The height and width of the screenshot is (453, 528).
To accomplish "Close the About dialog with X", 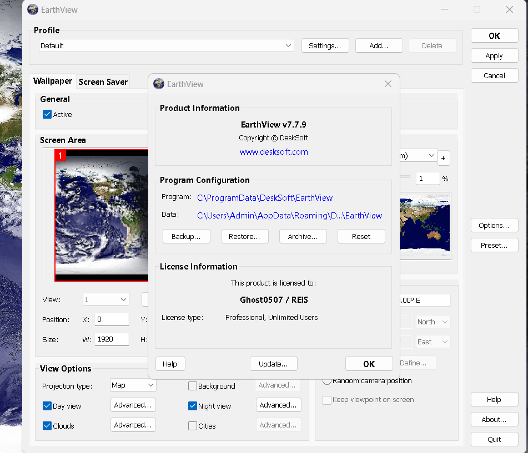I will pyautogui.click(x=388, y=84).
